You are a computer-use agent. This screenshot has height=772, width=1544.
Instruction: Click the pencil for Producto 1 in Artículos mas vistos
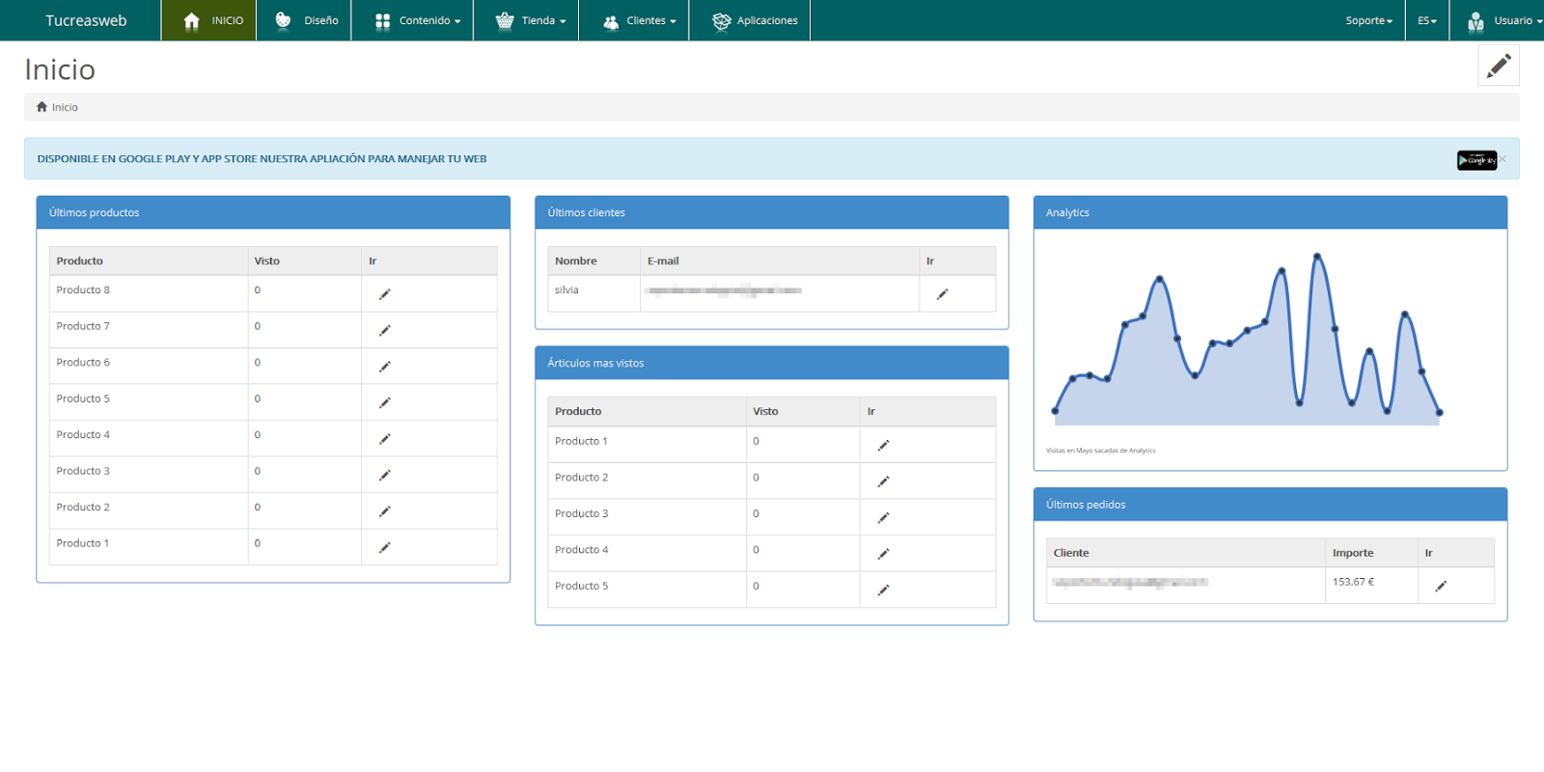882,446
